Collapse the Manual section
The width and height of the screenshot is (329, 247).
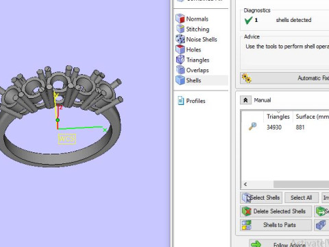[245, 100]
